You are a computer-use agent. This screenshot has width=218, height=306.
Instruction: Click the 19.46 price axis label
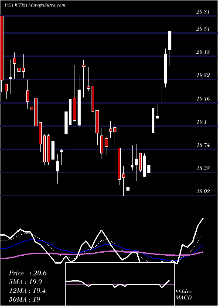(203, 98)
